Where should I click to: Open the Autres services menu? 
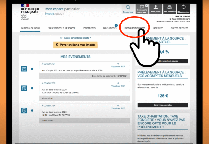click(x=179, y=28)
